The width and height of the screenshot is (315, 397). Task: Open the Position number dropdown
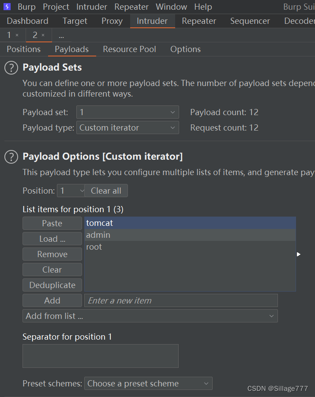pyautogui.click(x=71, y=191)
